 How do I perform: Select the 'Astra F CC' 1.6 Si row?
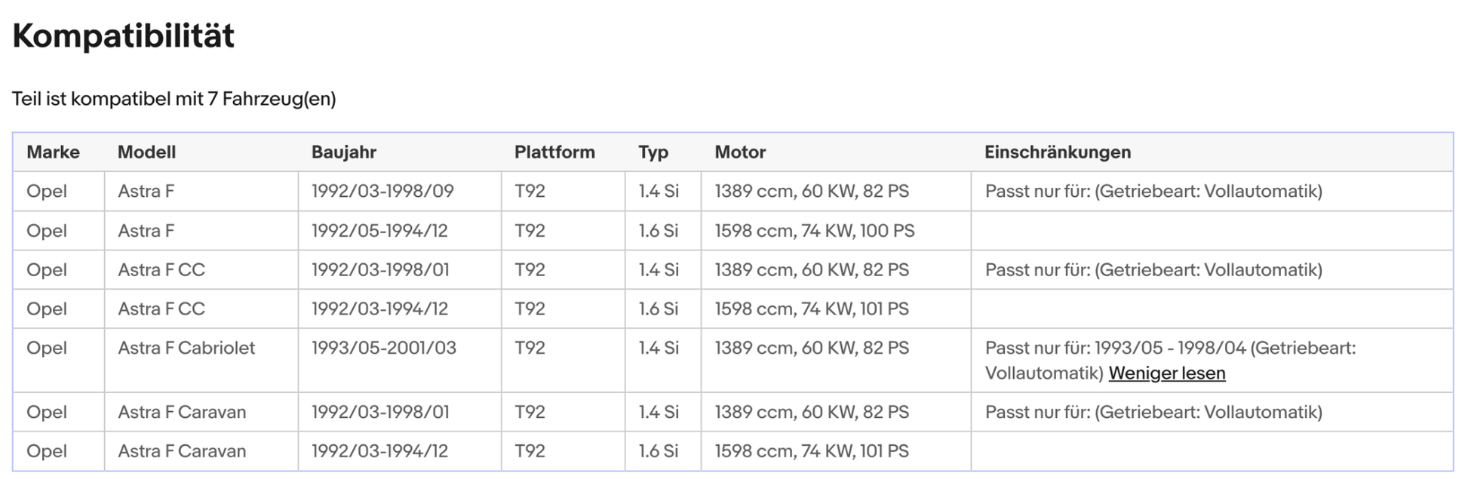coord(161,309)
